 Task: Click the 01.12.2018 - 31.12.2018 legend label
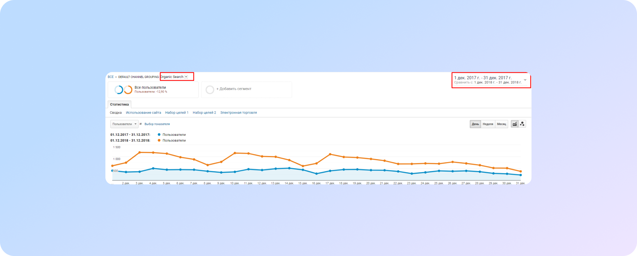click(x=130, y=140)
